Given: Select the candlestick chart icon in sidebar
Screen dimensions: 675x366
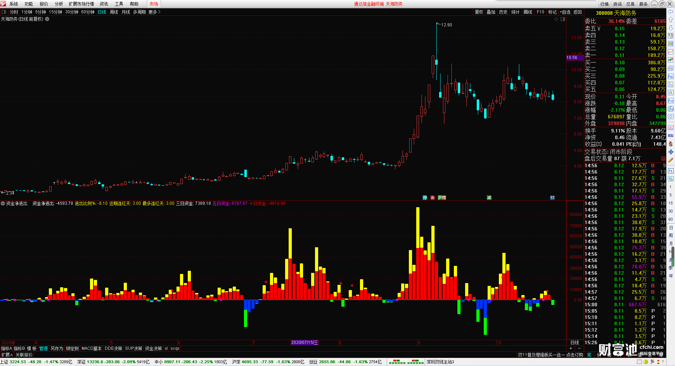Looking at the screenshot, I should coord(671,60).
